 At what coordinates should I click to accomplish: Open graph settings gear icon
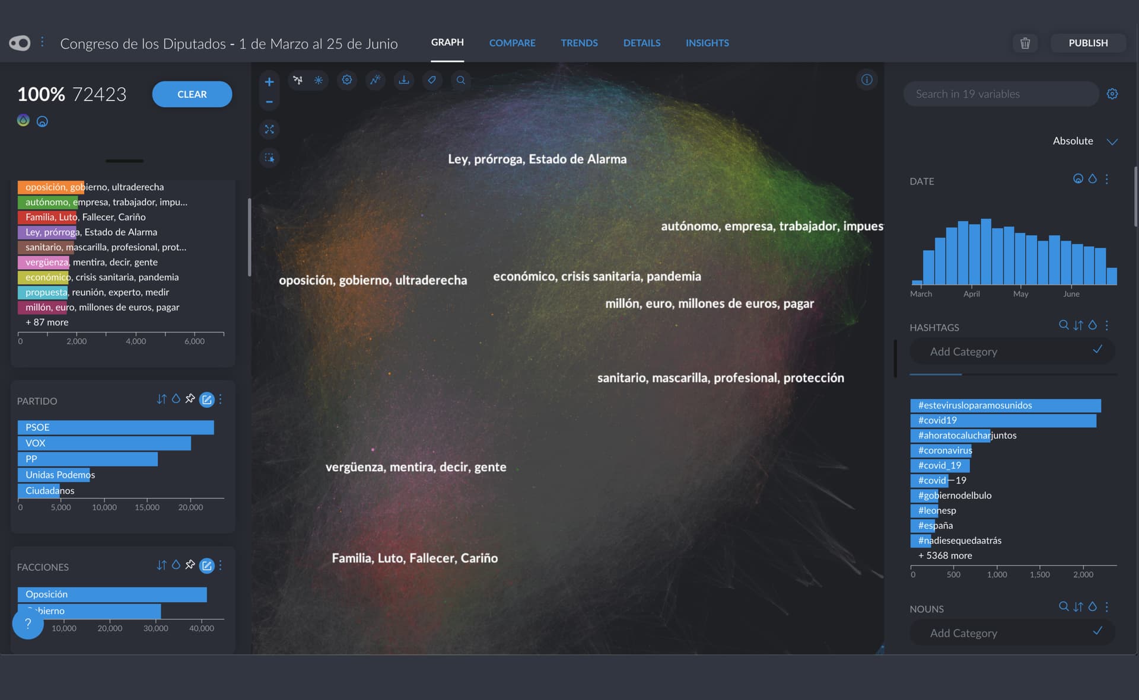coord(347,80)
